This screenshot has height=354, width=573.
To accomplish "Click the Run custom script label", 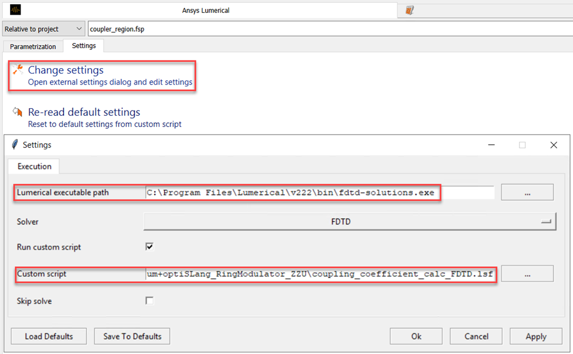I will (x=49, y=247).
